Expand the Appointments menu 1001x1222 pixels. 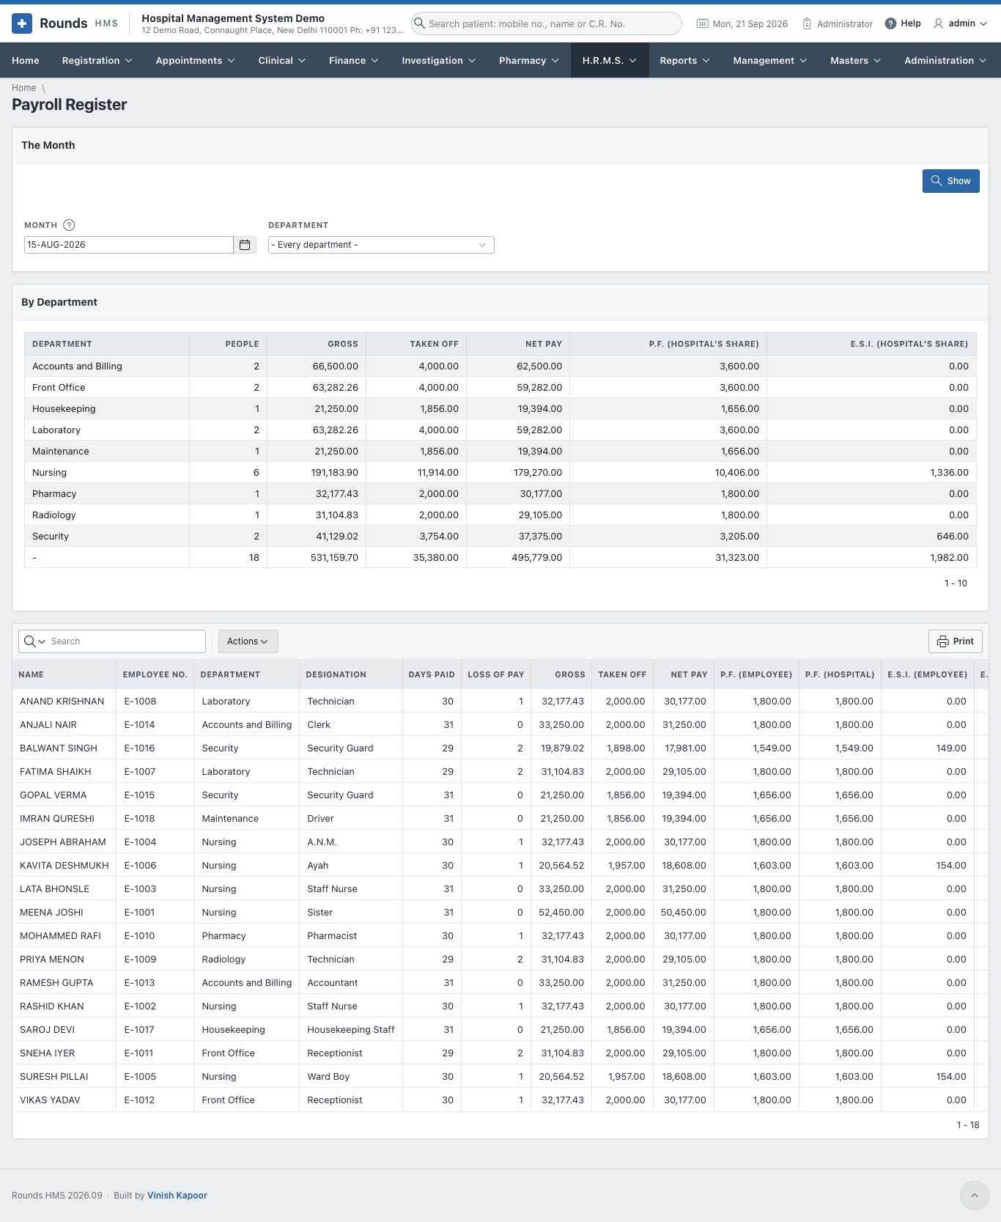[x=195, y=60]
